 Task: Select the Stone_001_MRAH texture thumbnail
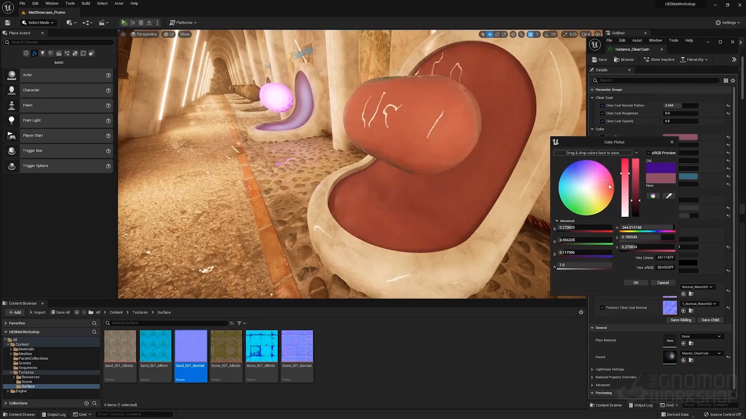[x=261, y=346]
